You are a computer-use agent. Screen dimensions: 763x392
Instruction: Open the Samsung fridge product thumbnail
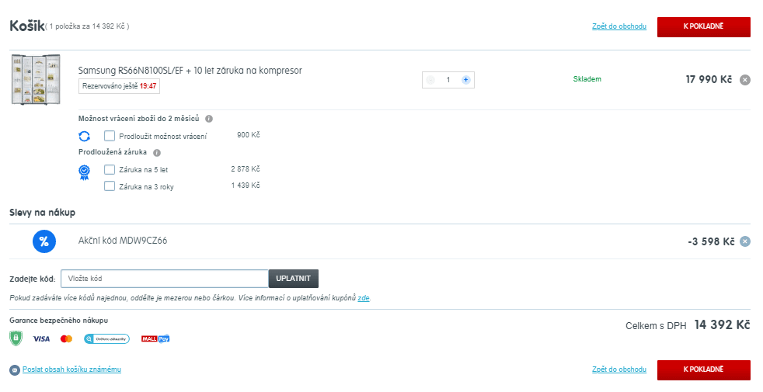36,79
